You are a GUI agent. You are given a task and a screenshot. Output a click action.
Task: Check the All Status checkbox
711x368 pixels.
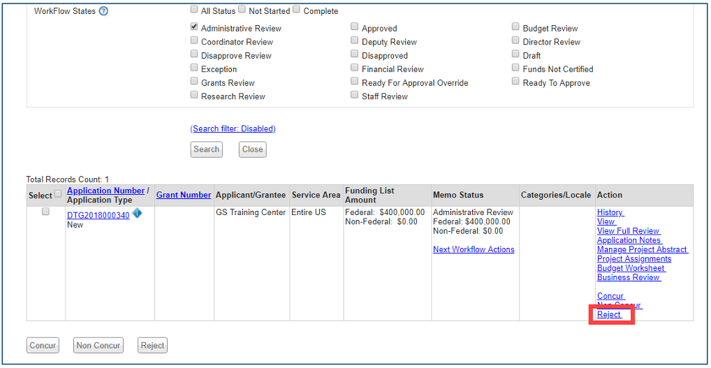coord(194,10)
